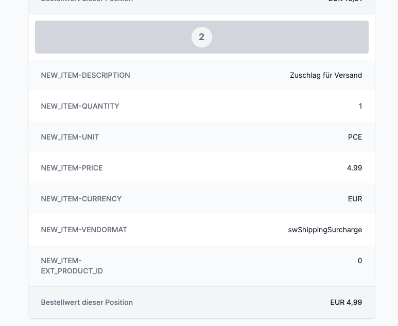The image size is (398, 326).
Task: Click the Bestellwert dieser Position footer label
Action: pos(86,302)
